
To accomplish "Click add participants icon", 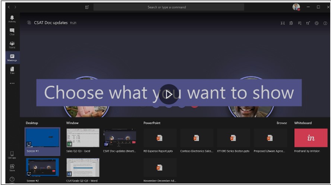I will 308,23.
